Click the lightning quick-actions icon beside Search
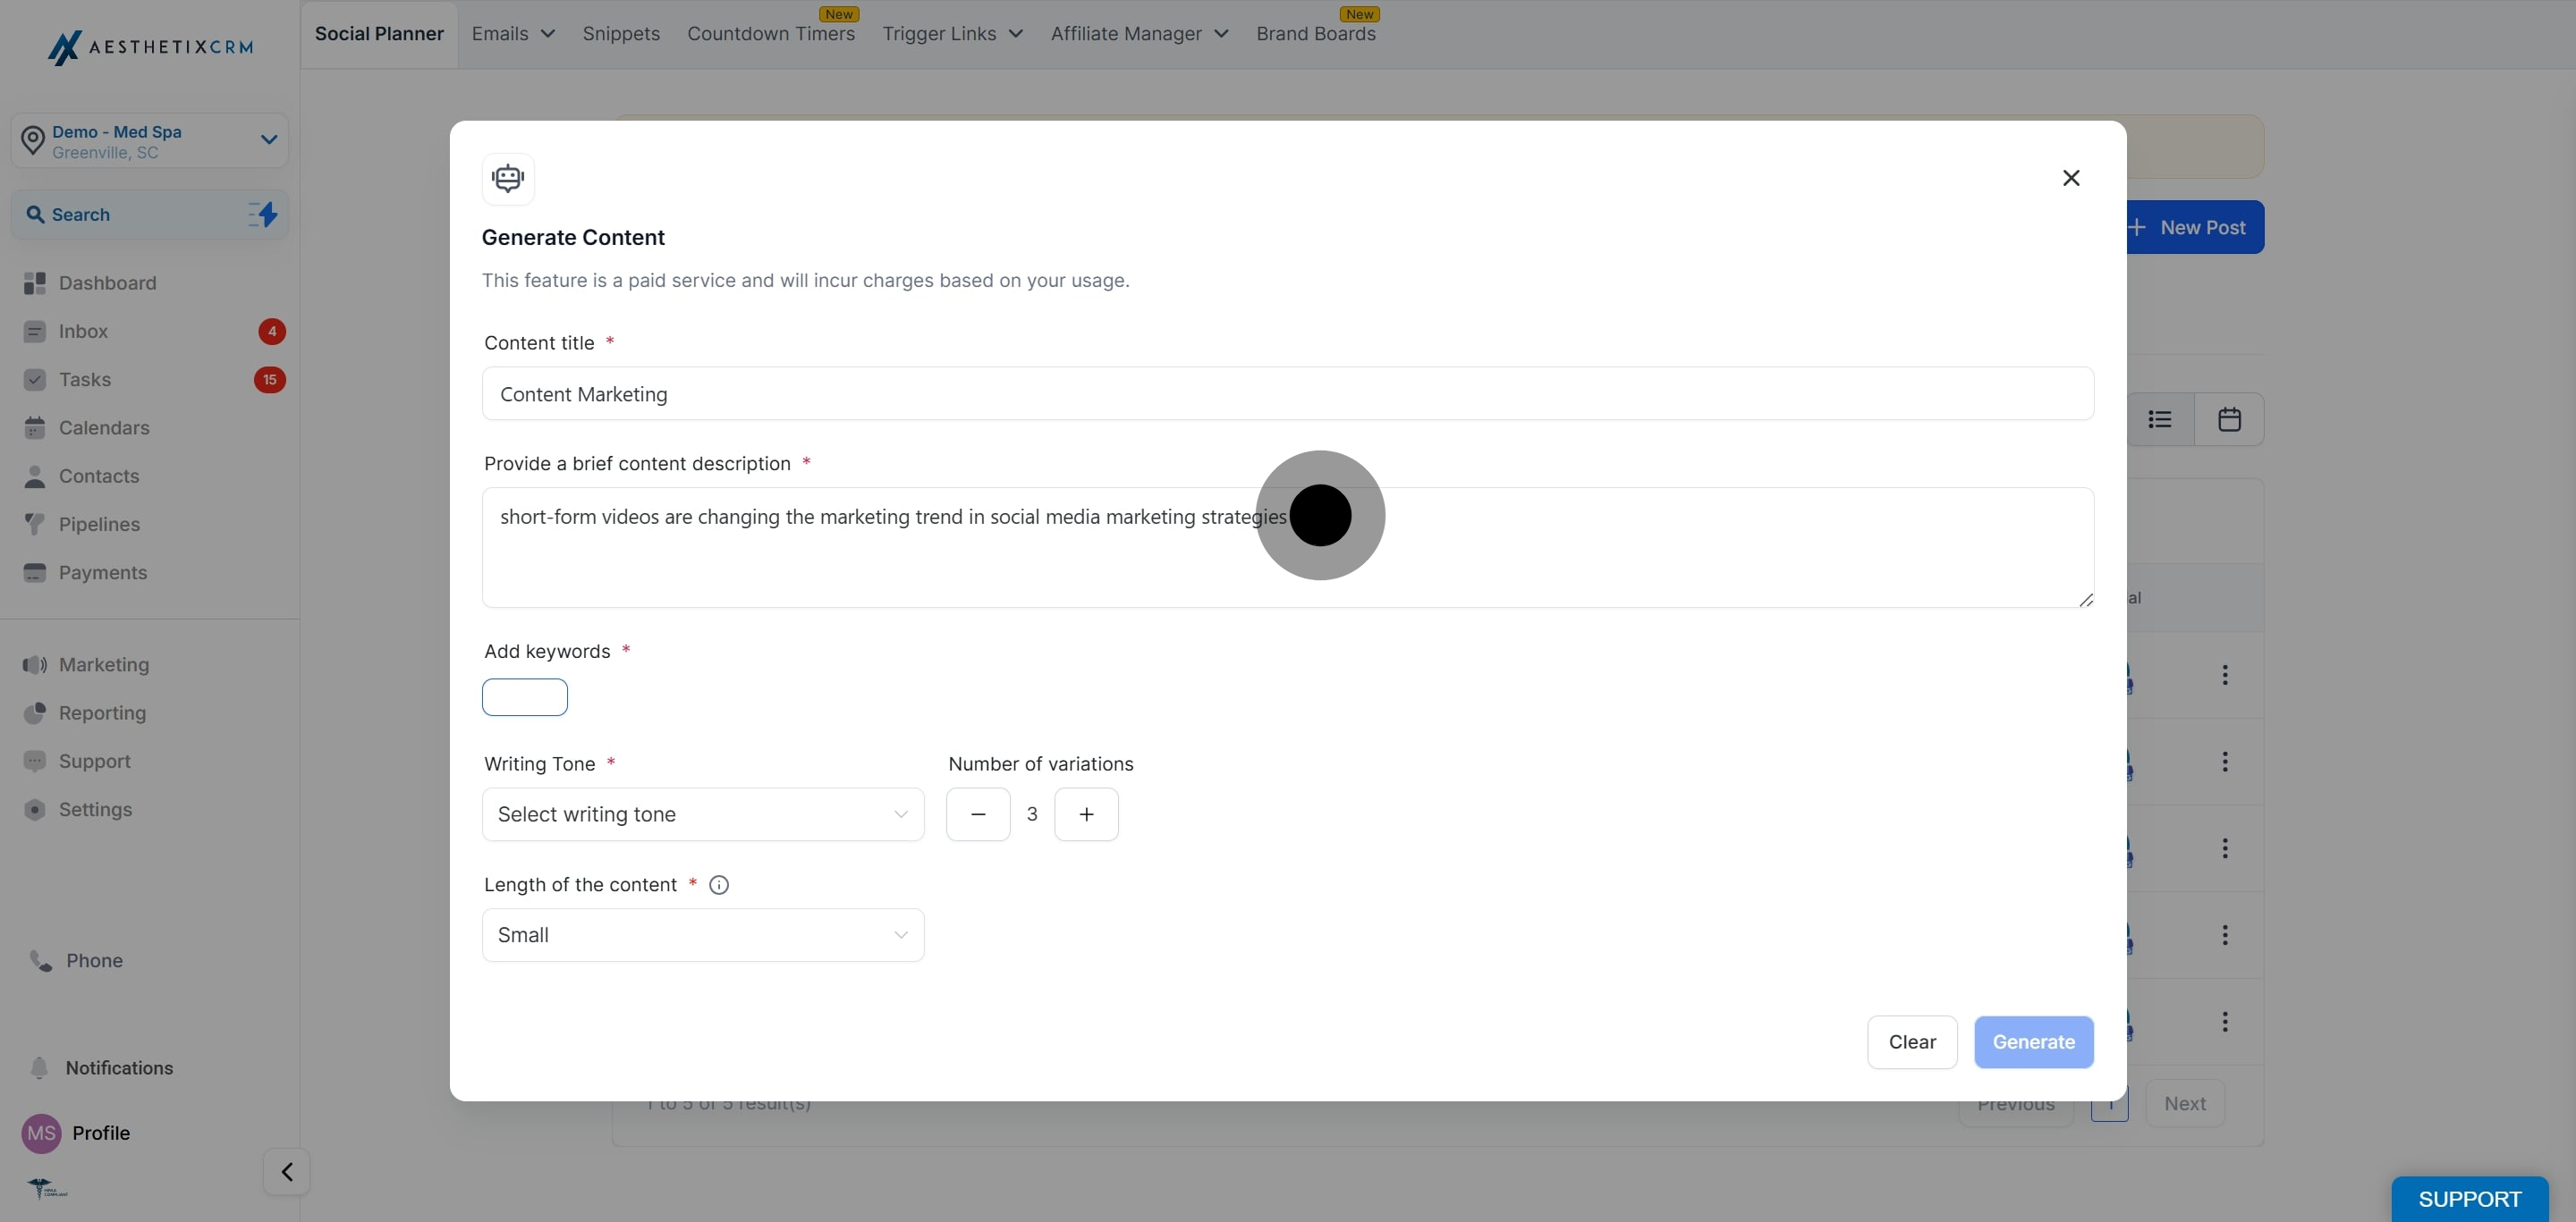2576x1222 pixels. pos(263,215)
